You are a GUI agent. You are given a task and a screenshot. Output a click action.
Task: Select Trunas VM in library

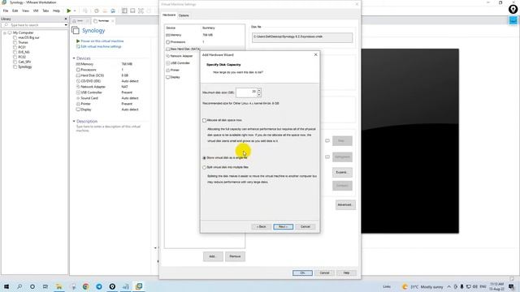point(23,42)
